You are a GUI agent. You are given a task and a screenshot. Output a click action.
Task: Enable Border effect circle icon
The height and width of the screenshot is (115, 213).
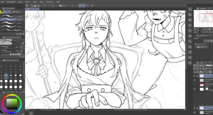click(205, 41)
